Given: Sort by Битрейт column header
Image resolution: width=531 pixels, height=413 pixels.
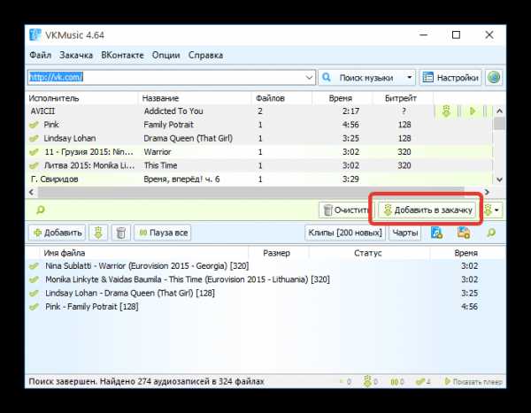Looking at the screenshot, I should pos(403,98).
